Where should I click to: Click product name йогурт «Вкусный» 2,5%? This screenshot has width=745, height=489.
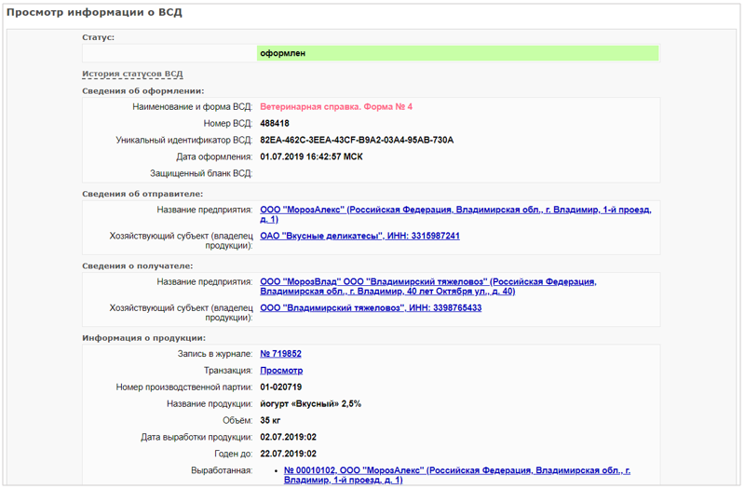310,403
